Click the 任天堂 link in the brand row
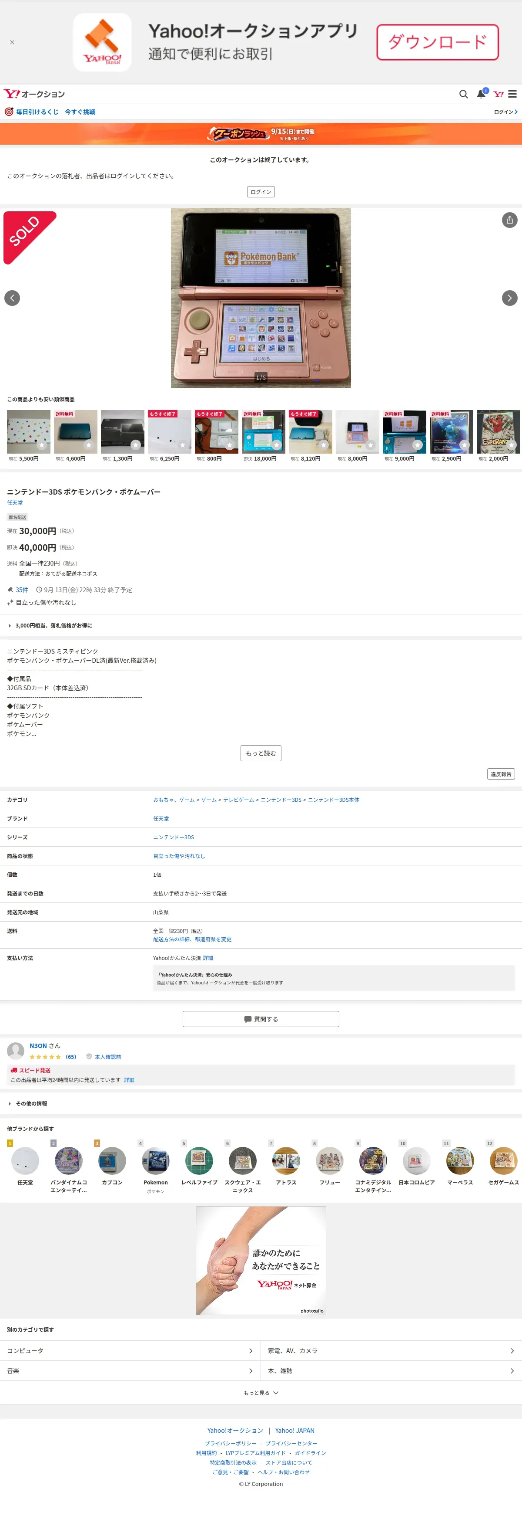This screenshot has width=522, height=1533. coord(161,819)
